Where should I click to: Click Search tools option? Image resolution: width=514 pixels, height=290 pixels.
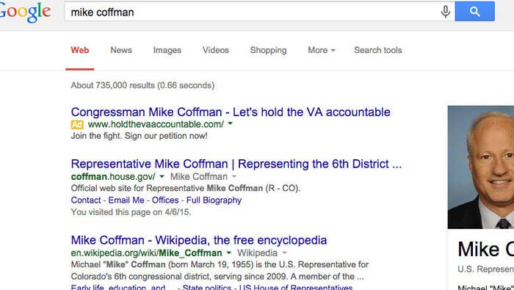pos(378,50)
